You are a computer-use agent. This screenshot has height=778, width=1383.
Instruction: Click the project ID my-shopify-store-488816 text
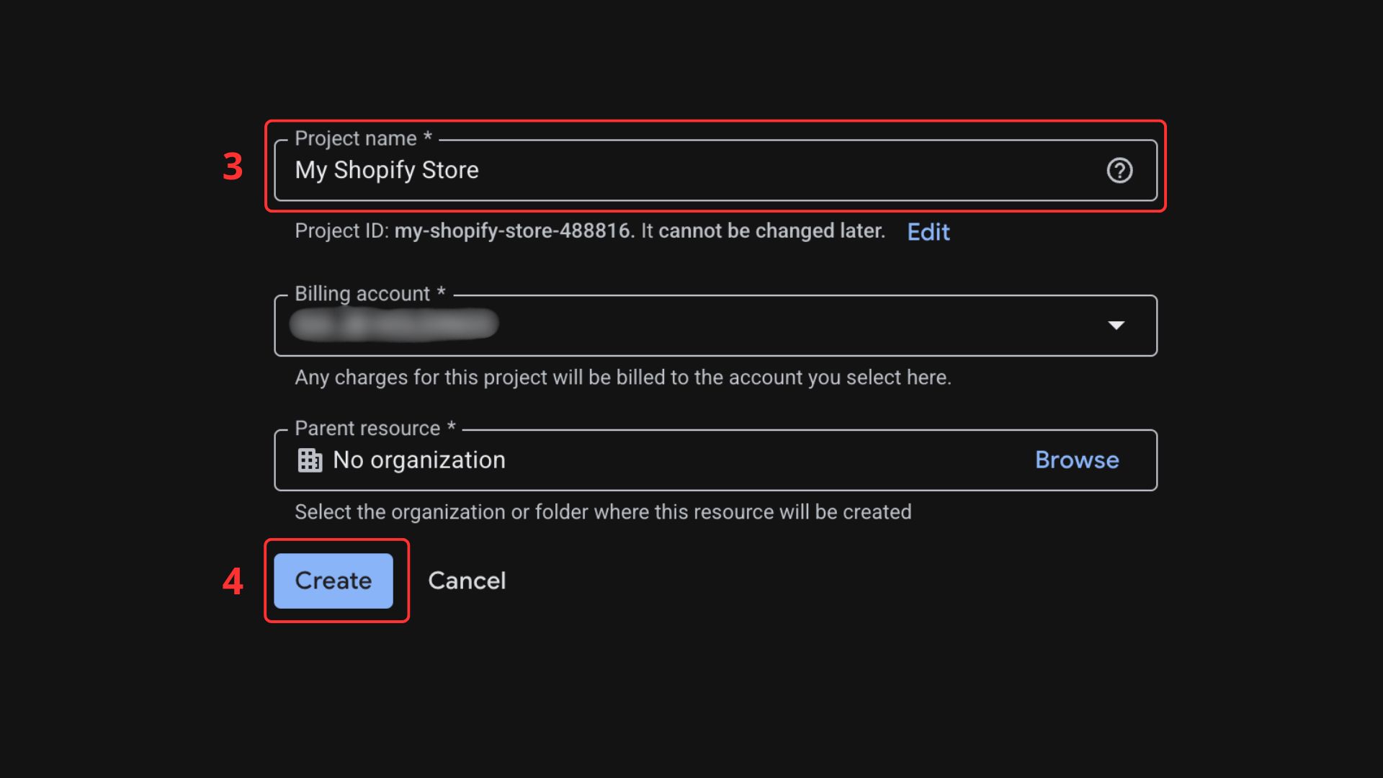514,231
